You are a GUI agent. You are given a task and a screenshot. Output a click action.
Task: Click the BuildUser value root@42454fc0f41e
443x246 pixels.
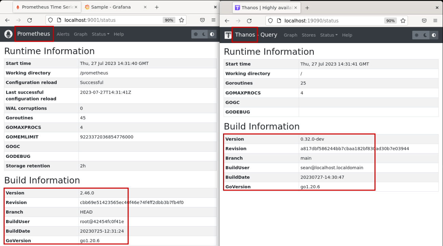(102, 222)
